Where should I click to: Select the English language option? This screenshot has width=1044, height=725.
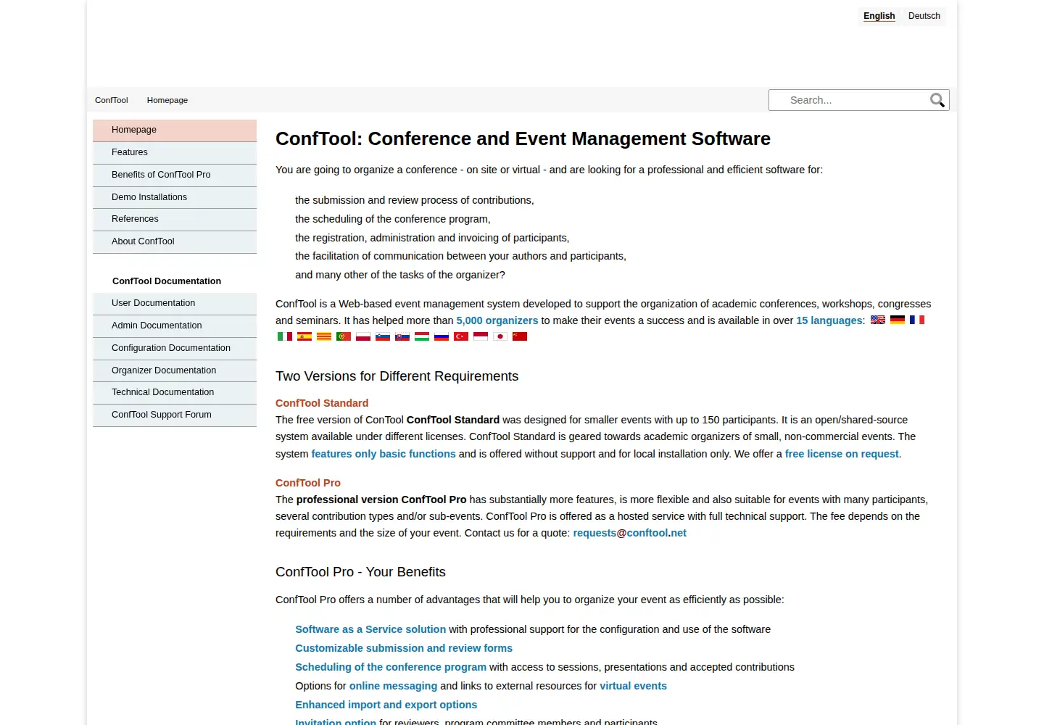[x=879, y=16]
